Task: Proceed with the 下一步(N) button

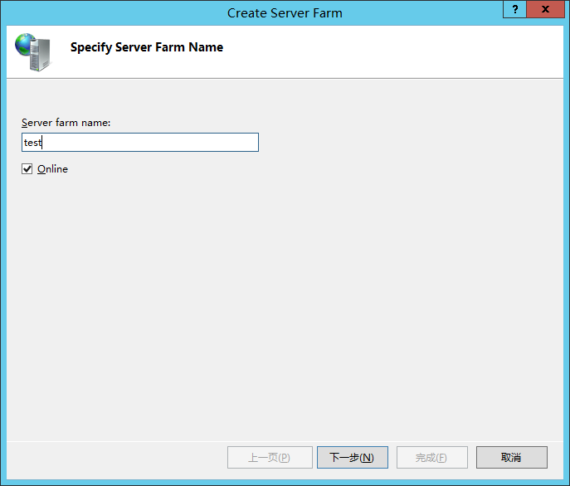Action: tap(352, 457)
